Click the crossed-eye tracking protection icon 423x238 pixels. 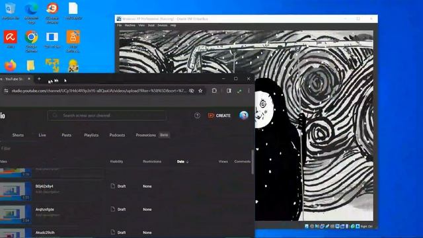[192, 91]
